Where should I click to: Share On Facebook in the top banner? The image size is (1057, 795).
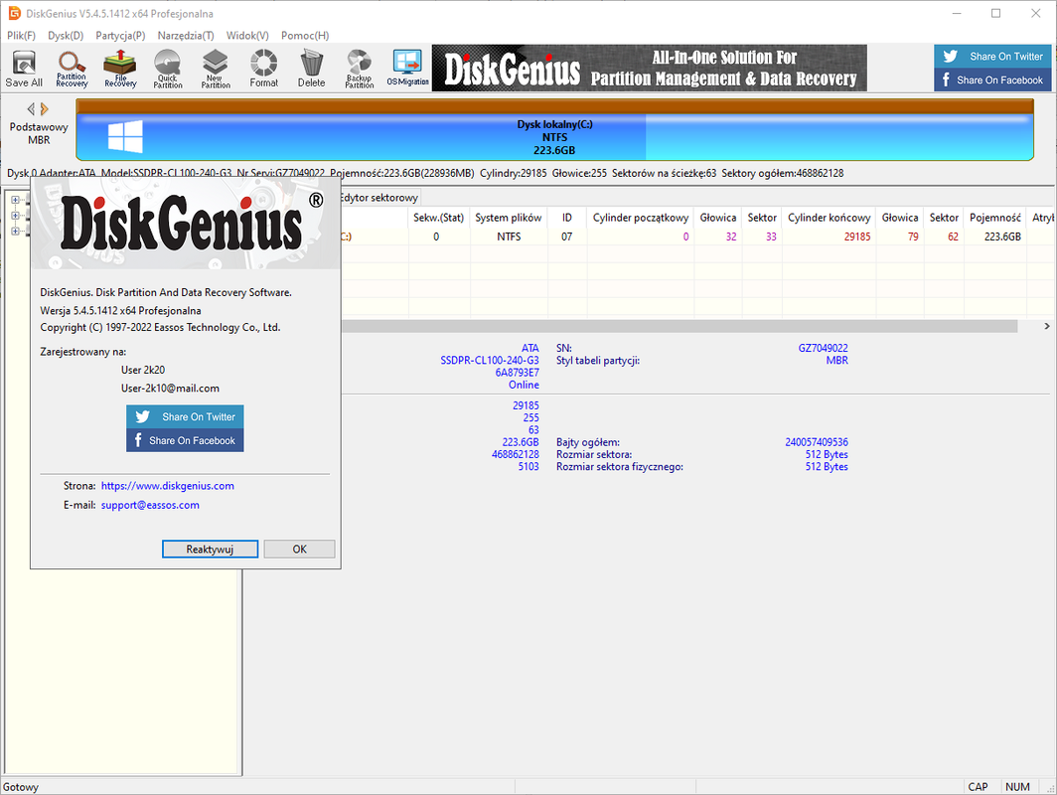993,79
